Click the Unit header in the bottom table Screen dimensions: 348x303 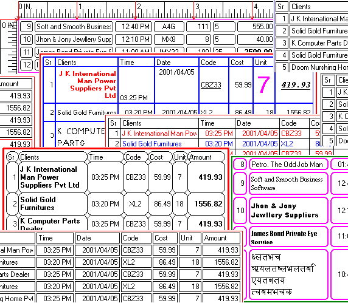(190, 238)
